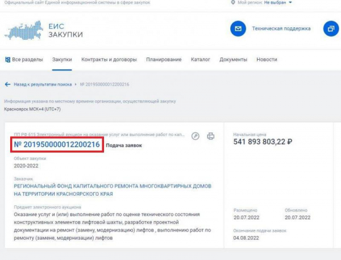Switch to the Планирование tab
This screenshot has width=341, height=260.
point(164,60)
